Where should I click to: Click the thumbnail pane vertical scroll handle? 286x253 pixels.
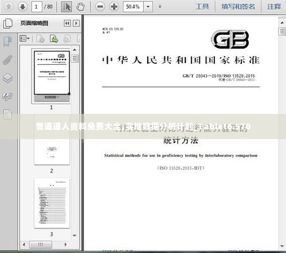(x=75, y=58)
